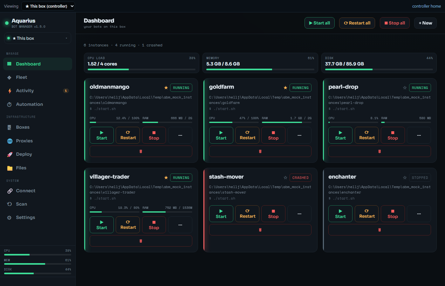Start the stopped enchanter bot
Screen dimensions: 445x286
click(340, 214)
